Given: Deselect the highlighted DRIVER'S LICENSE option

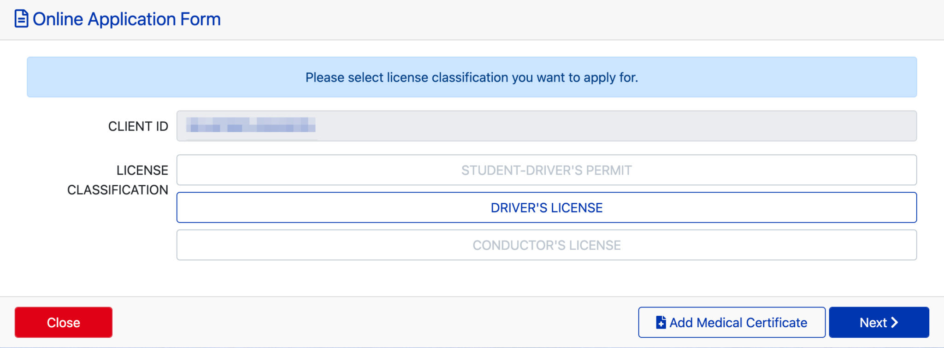Looking at the screenshot, I should pyautogui.click(x=546, y=207).
